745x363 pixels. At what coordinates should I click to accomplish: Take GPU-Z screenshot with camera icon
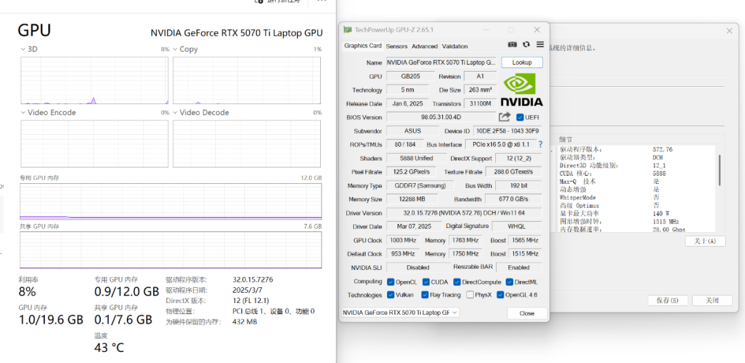[x=512, y=44]
